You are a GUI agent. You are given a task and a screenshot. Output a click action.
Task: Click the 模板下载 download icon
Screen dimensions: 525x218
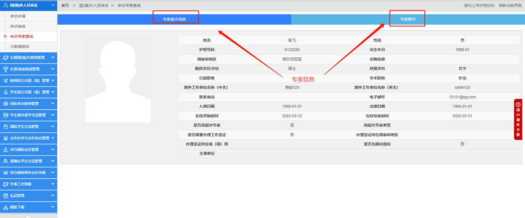pos(5,207)
